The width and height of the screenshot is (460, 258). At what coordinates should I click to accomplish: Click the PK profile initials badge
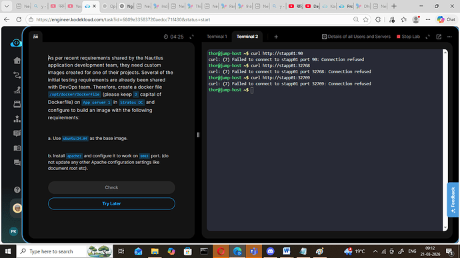point(14,231)
